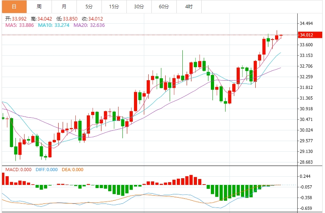
Task: Select the 日 daily chart tab
Action: [x=14, y=7]
